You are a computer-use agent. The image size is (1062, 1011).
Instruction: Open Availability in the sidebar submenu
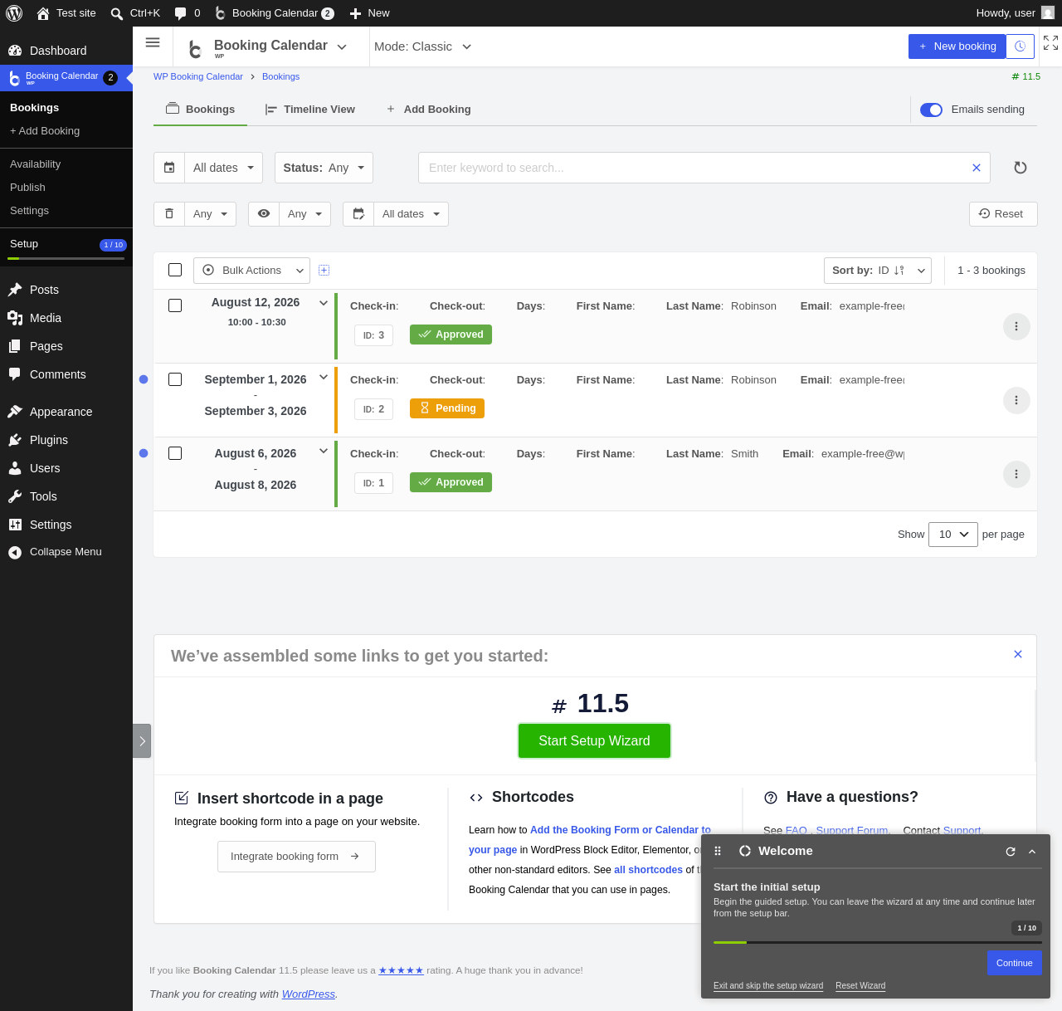[x=36, y=164]
